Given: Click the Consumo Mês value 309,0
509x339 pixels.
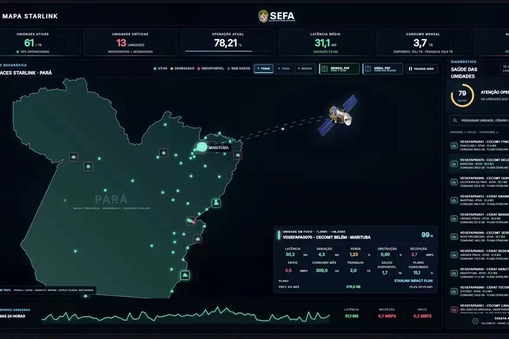Looking at the screenshot, I should point(322,270).
